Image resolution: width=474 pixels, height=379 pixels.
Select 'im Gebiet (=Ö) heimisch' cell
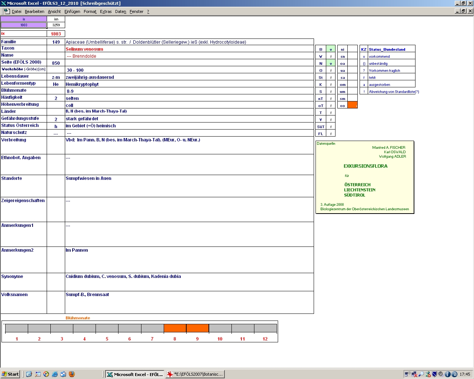click(x=189, y=126)
